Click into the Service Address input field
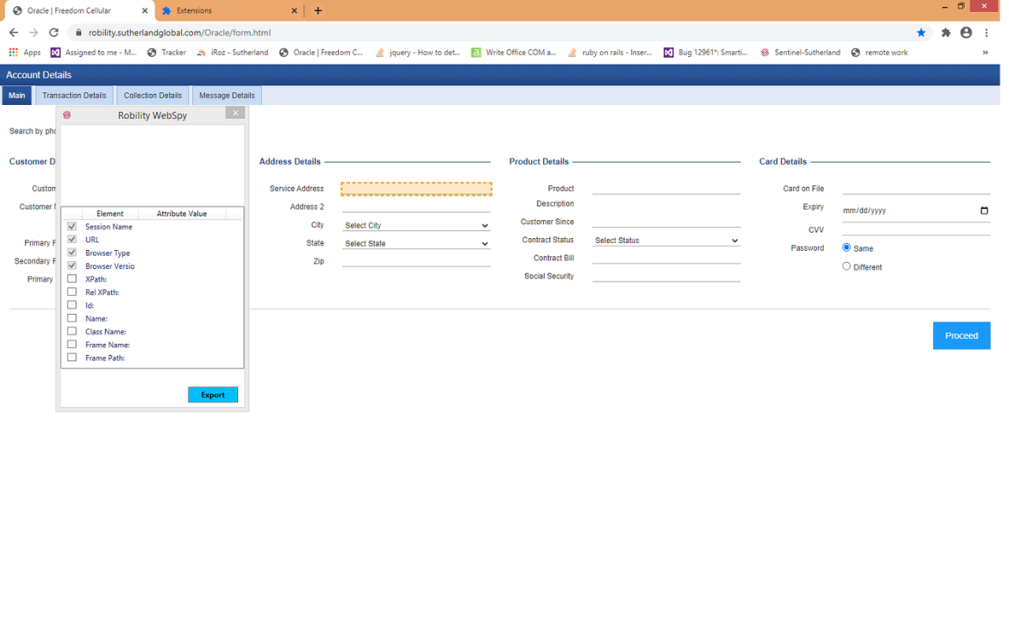Image resolution: width=1009 pixels, height=631 pixels. pyautogui.click(x=416, y=189)
